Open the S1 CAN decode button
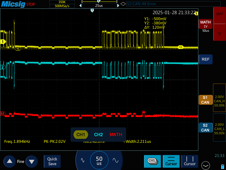226x170 pixels. [x=206, y=100]
